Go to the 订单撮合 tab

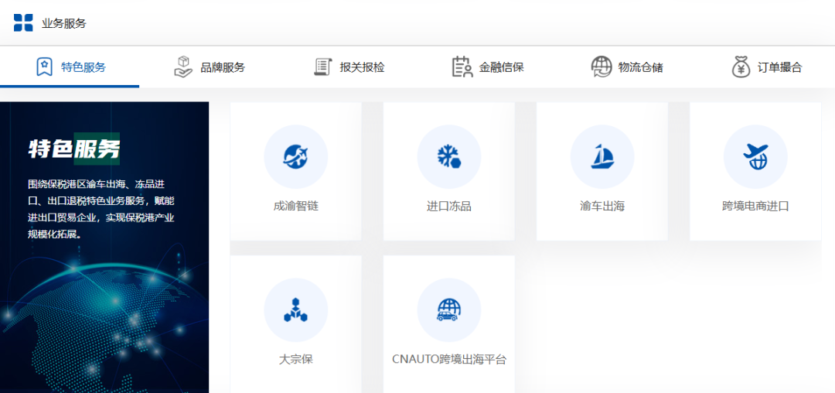(x=779, y=67)
